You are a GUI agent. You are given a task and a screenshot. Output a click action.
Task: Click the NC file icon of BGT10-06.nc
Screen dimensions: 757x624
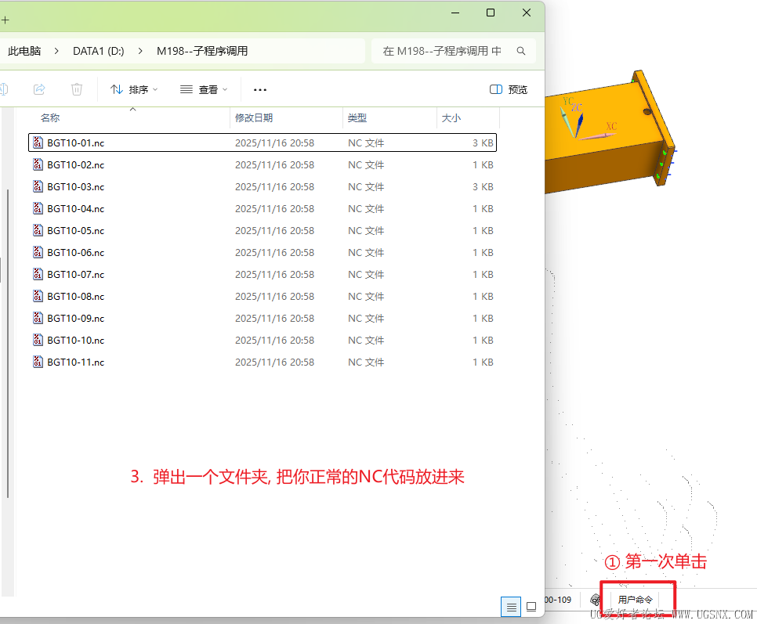tap(38, 252)
